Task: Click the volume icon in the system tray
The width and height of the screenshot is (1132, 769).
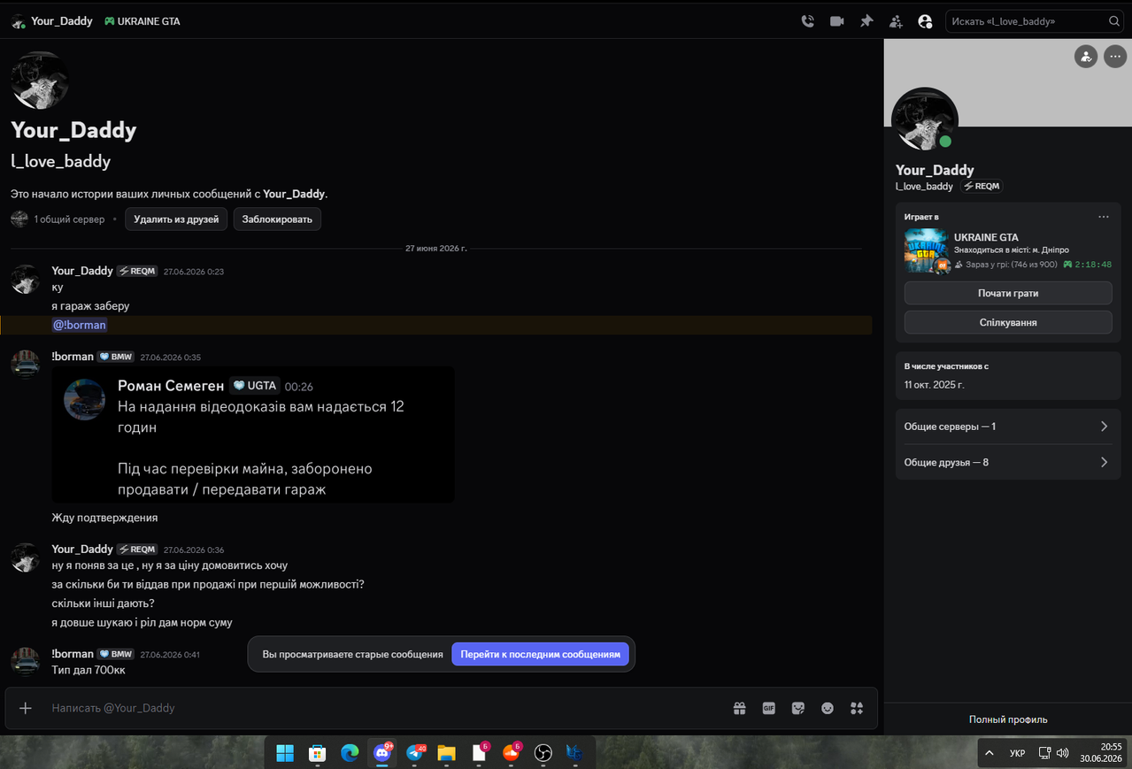Action: 1062,754
